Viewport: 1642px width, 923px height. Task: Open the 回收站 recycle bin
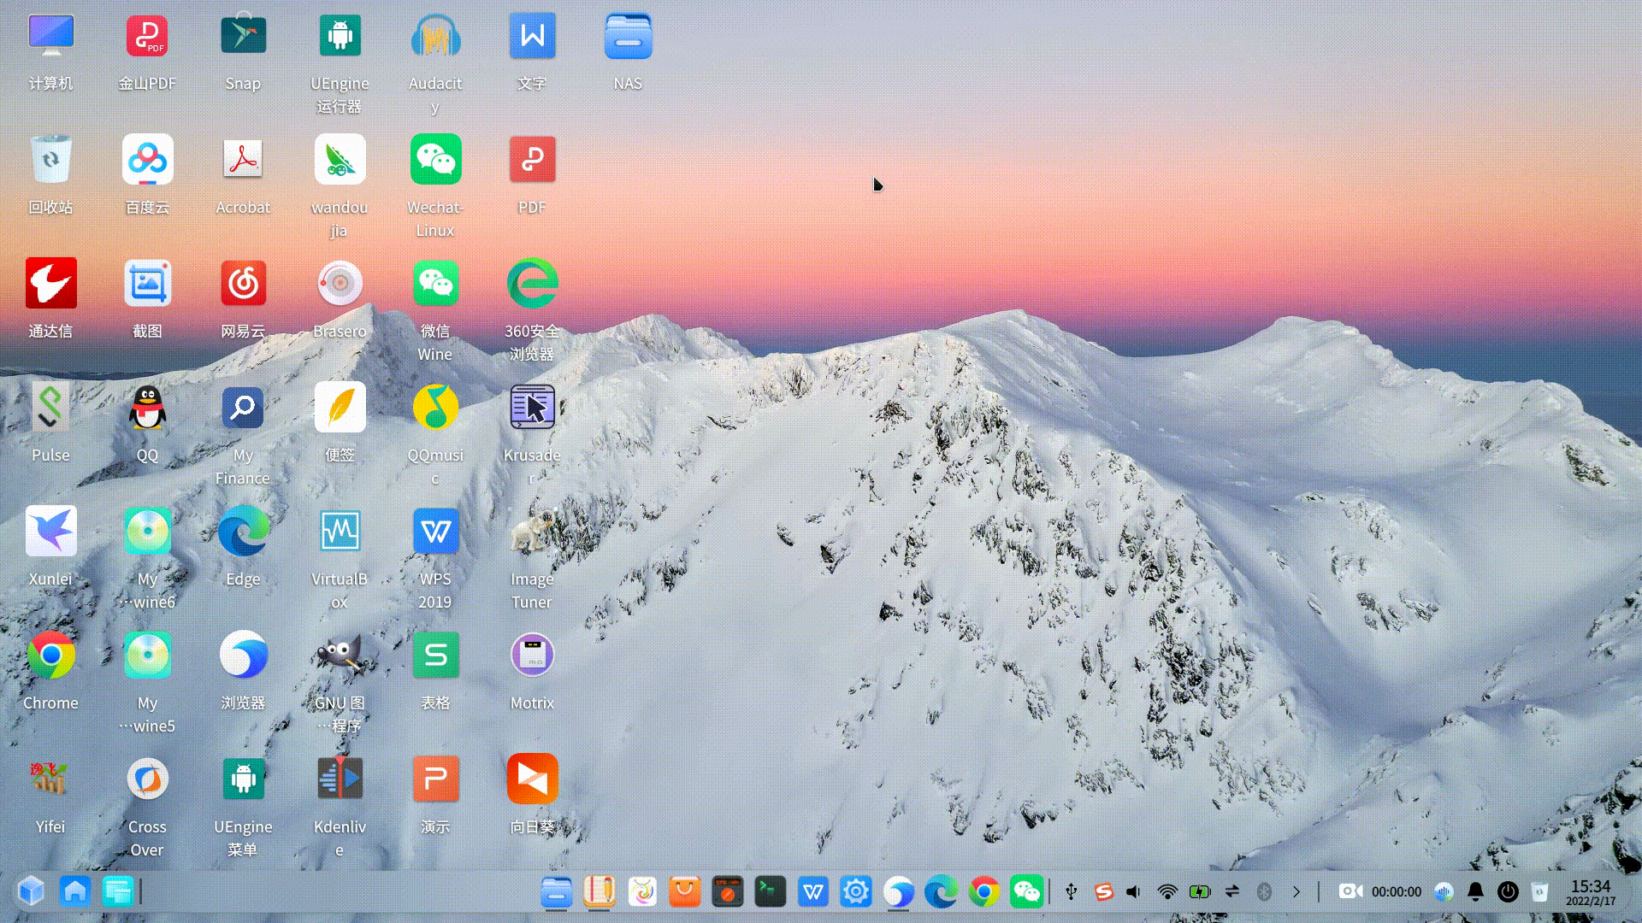pyautogui.click(x=50, y=160)
